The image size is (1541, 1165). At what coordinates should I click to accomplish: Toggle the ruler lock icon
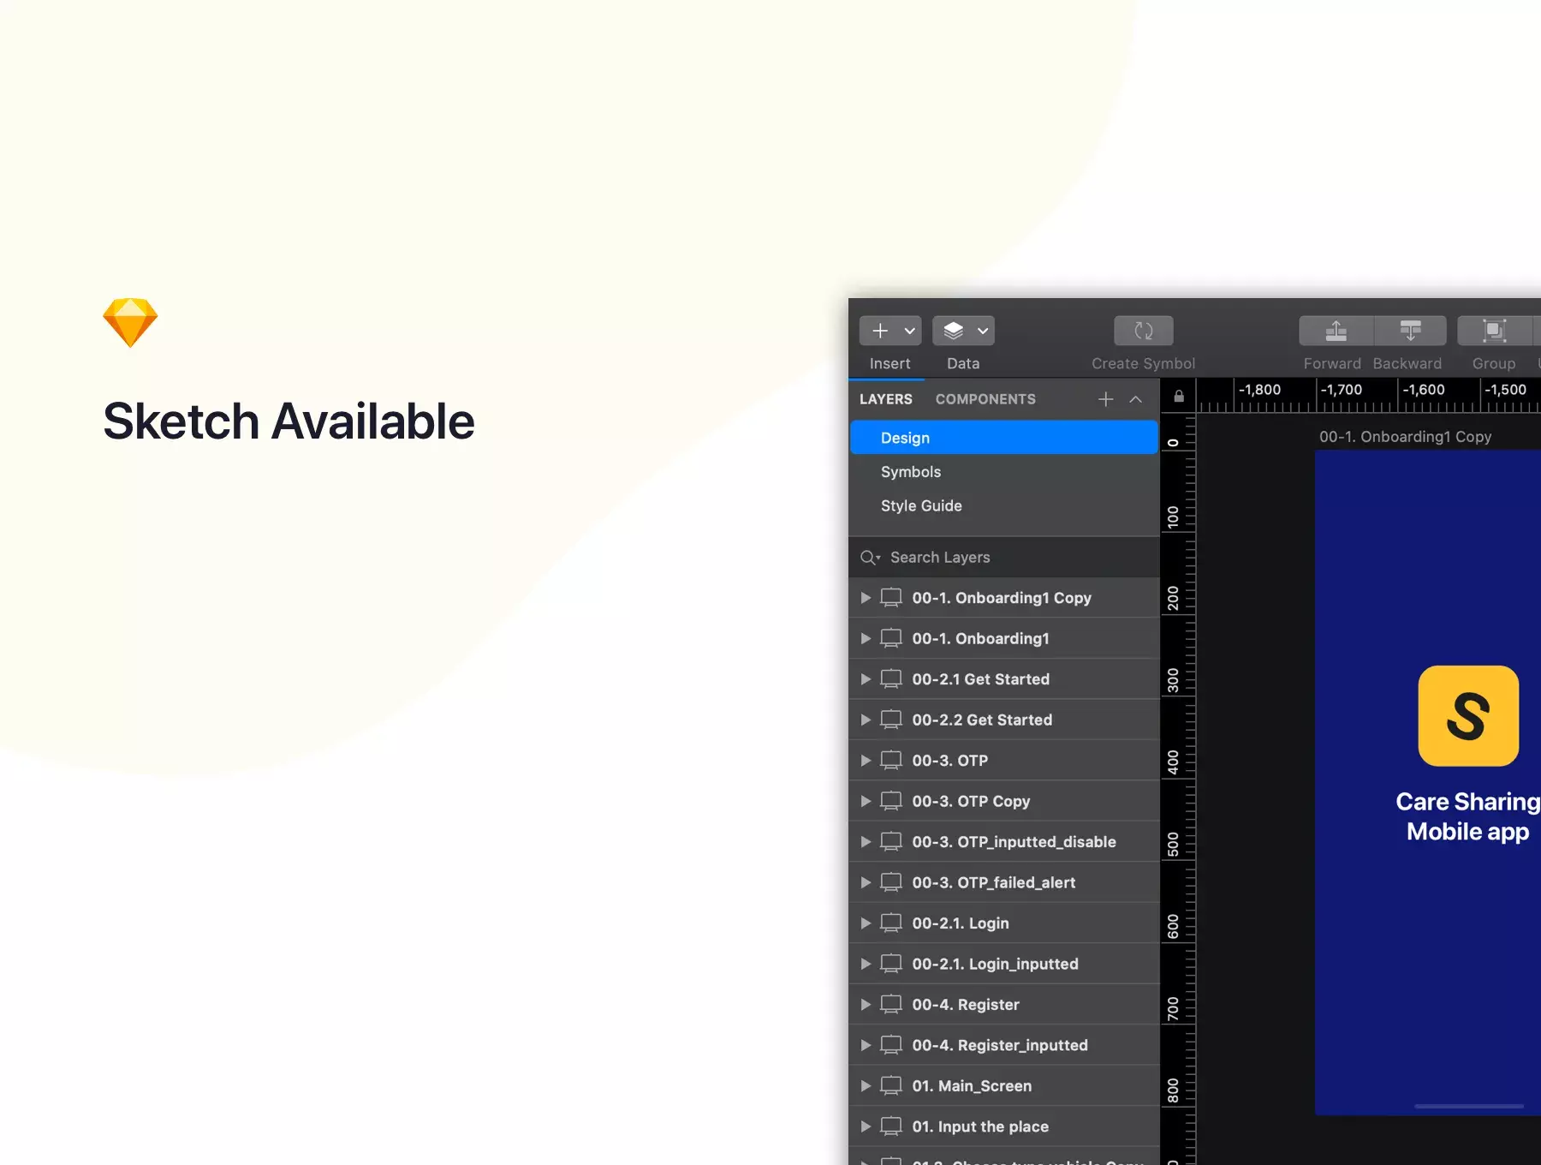click(1179, 397)
